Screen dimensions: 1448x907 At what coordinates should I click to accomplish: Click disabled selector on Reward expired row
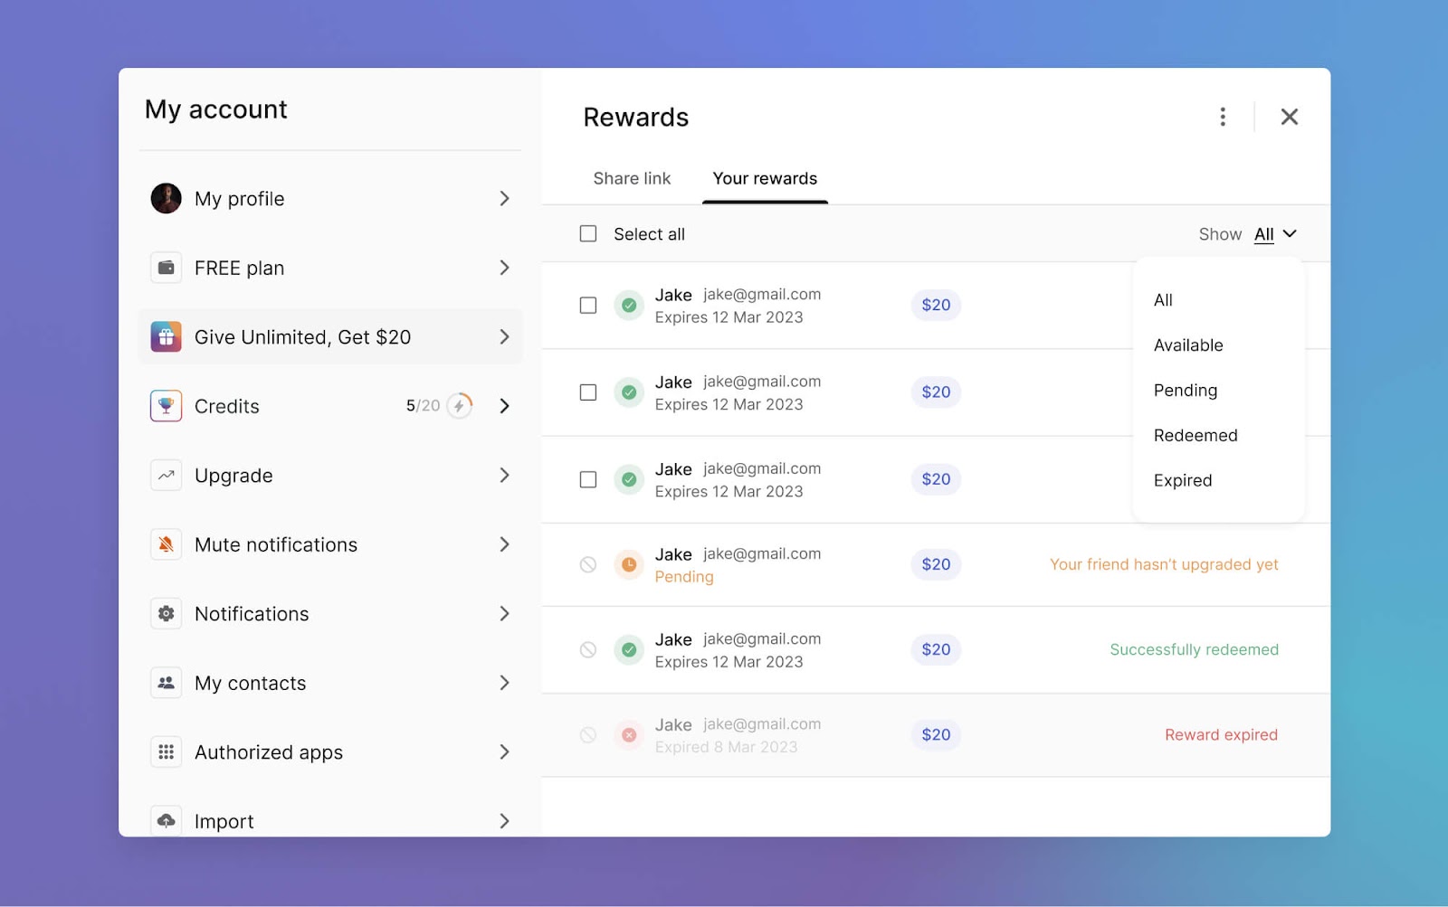click(588, 735)
